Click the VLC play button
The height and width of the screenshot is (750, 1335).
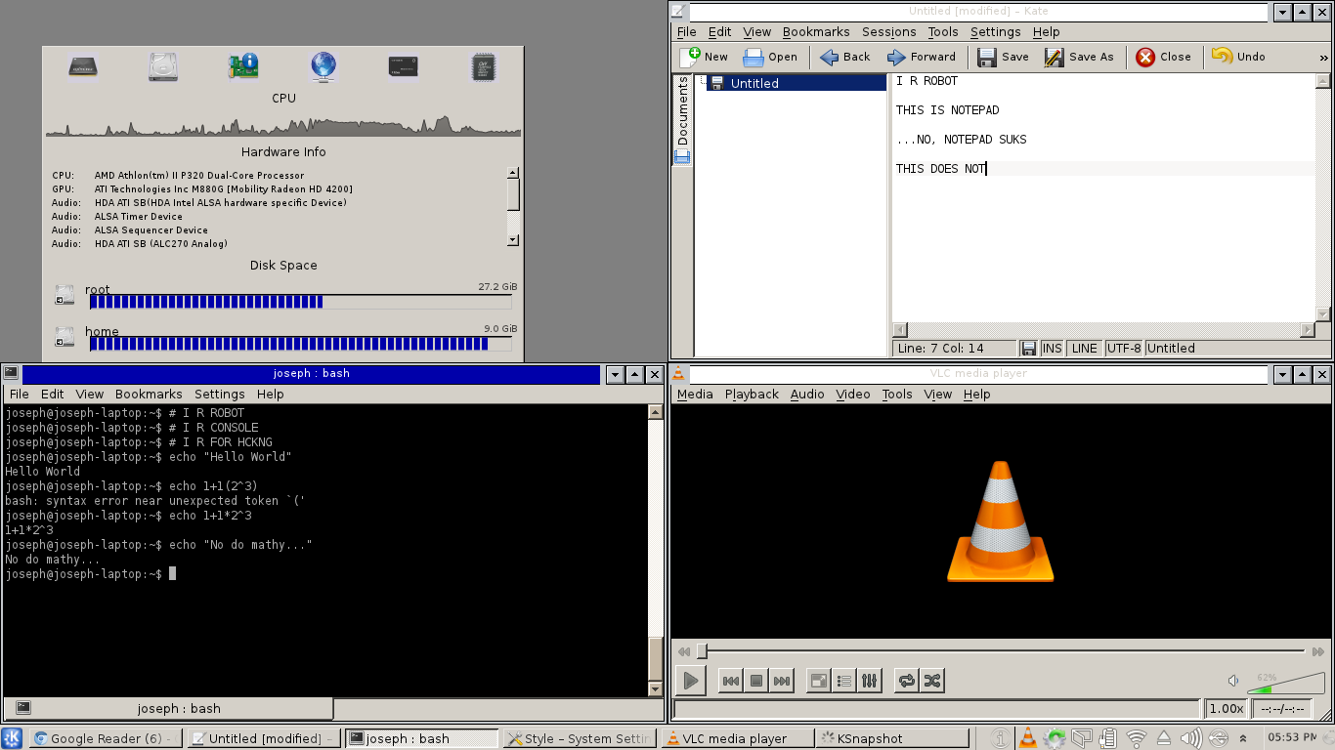(x=690, y=681)
